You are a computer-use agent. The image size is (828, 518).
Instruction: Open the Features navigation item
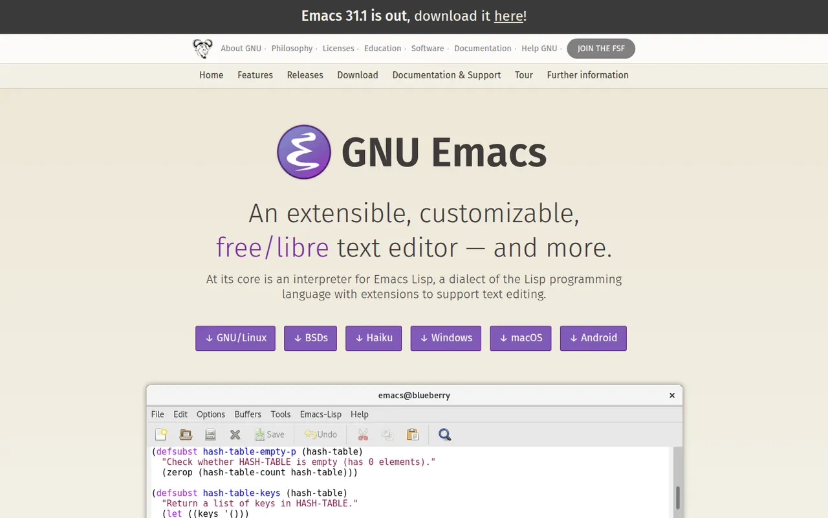(255, 75)
